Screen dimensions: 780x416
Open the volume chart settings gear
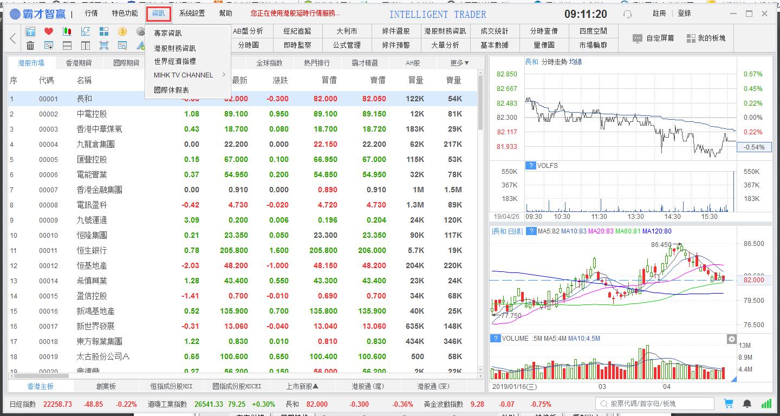[x=731, y=339]
